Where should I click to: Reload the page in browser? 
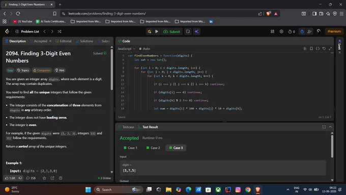click(18, 13)
